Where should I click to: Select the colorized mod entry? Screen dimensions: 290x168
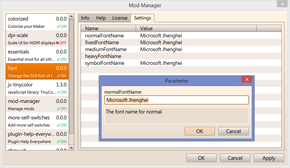pos(37,22)
